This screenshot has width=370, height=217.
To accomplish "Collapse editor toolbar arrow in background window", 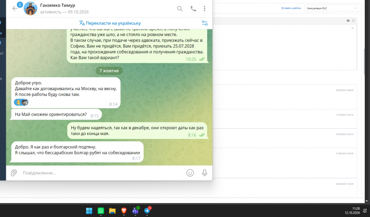I will click(x=352, y=28).
